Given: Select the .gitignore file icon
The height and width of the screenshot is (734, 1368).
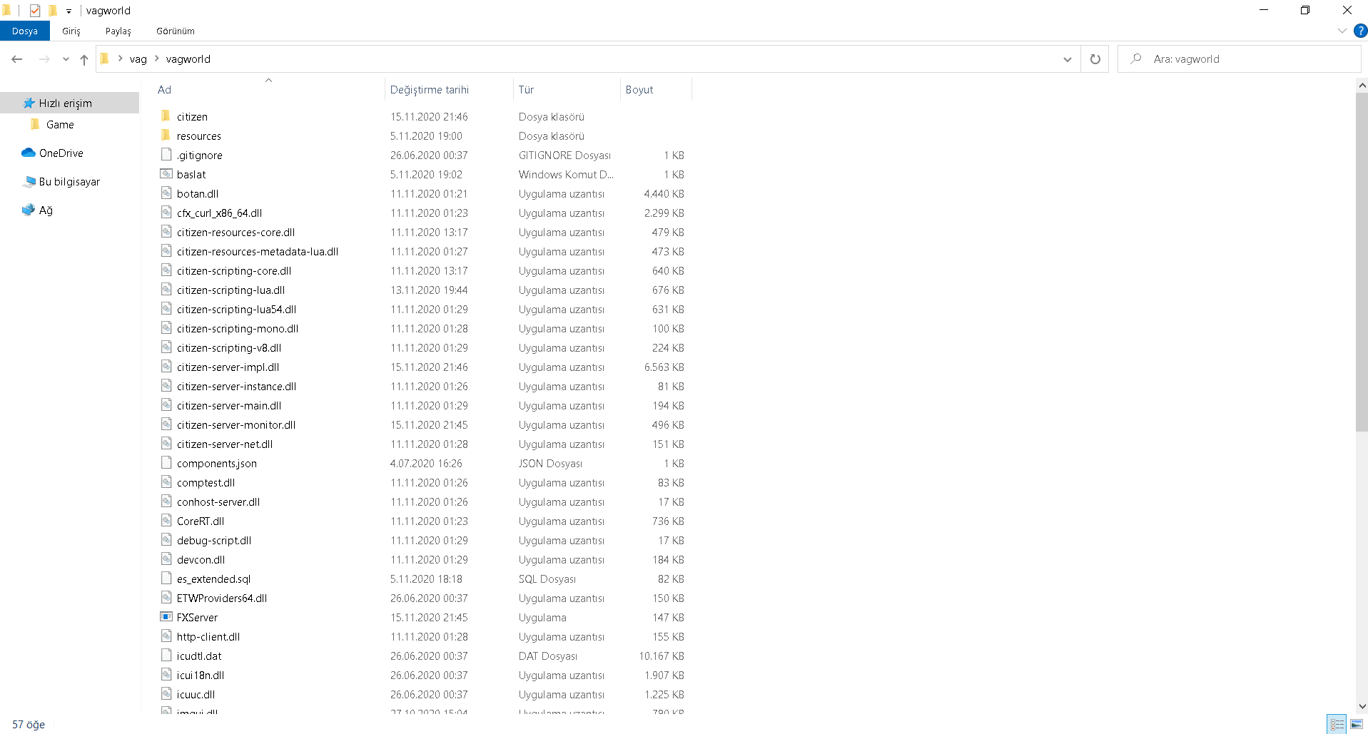Looking at the screenshot, I should coord(166,155).
